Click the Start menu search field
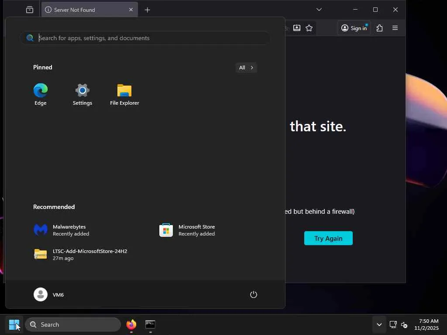The image size is (447, 335). [145, 38]
